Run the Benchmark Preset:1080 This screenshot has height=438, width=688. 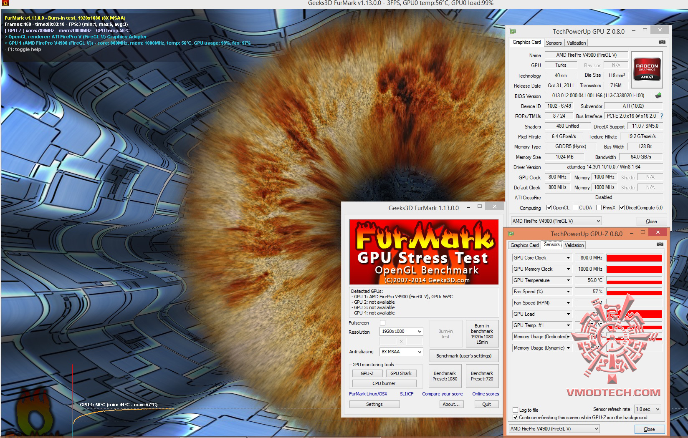[445, 376]
